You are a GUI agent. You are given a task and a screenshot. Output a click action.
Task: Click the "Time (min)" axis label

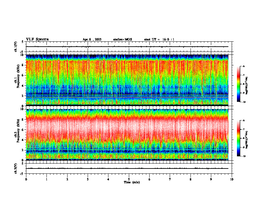coord(132,182)
